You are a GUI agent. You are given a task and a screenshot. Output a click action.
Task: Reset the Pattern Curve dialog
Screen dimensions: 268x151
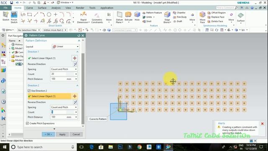click(79, 35)
